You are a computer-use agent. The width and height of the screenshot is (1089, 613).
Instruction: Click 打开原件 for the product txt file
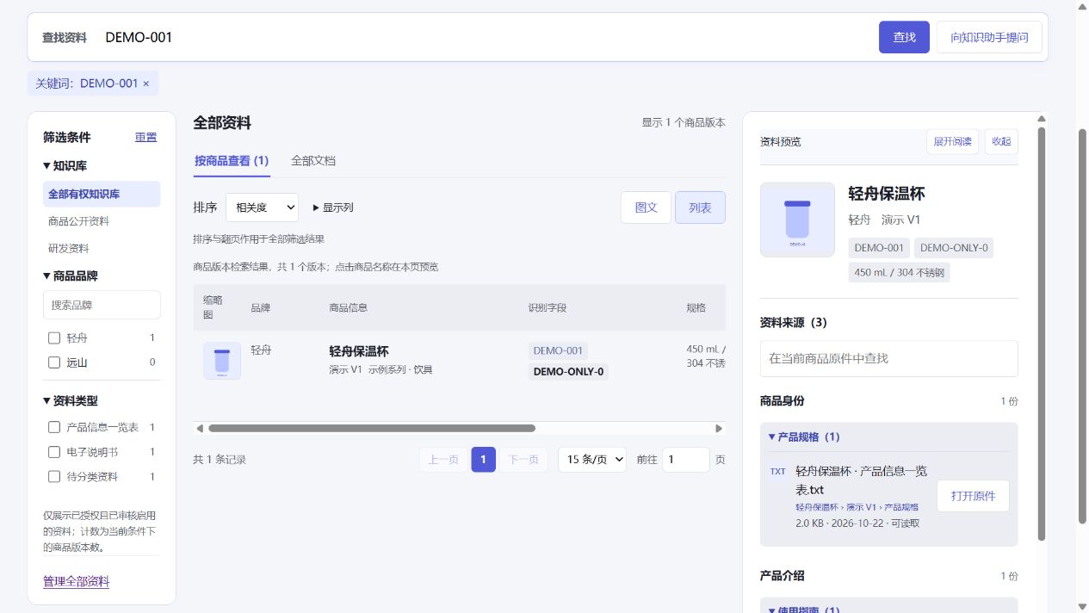pos(973,496)
